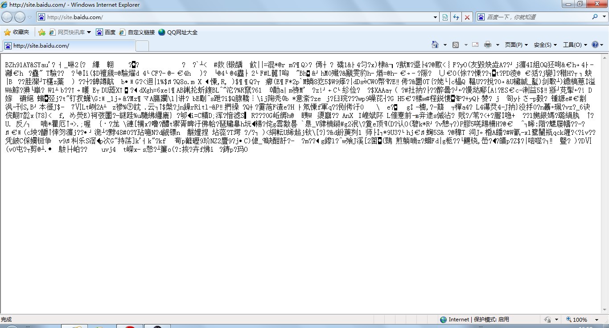This screenshot has height=328, width=609.
Task: Expand the Home button dropdown arrow
Action: point(445,45)
